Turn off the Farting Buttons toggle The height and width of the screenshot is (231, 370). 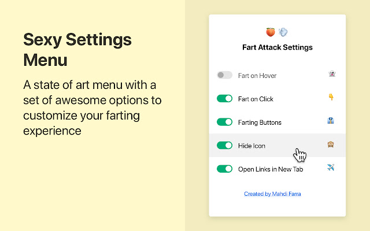[x=224, y=122]
